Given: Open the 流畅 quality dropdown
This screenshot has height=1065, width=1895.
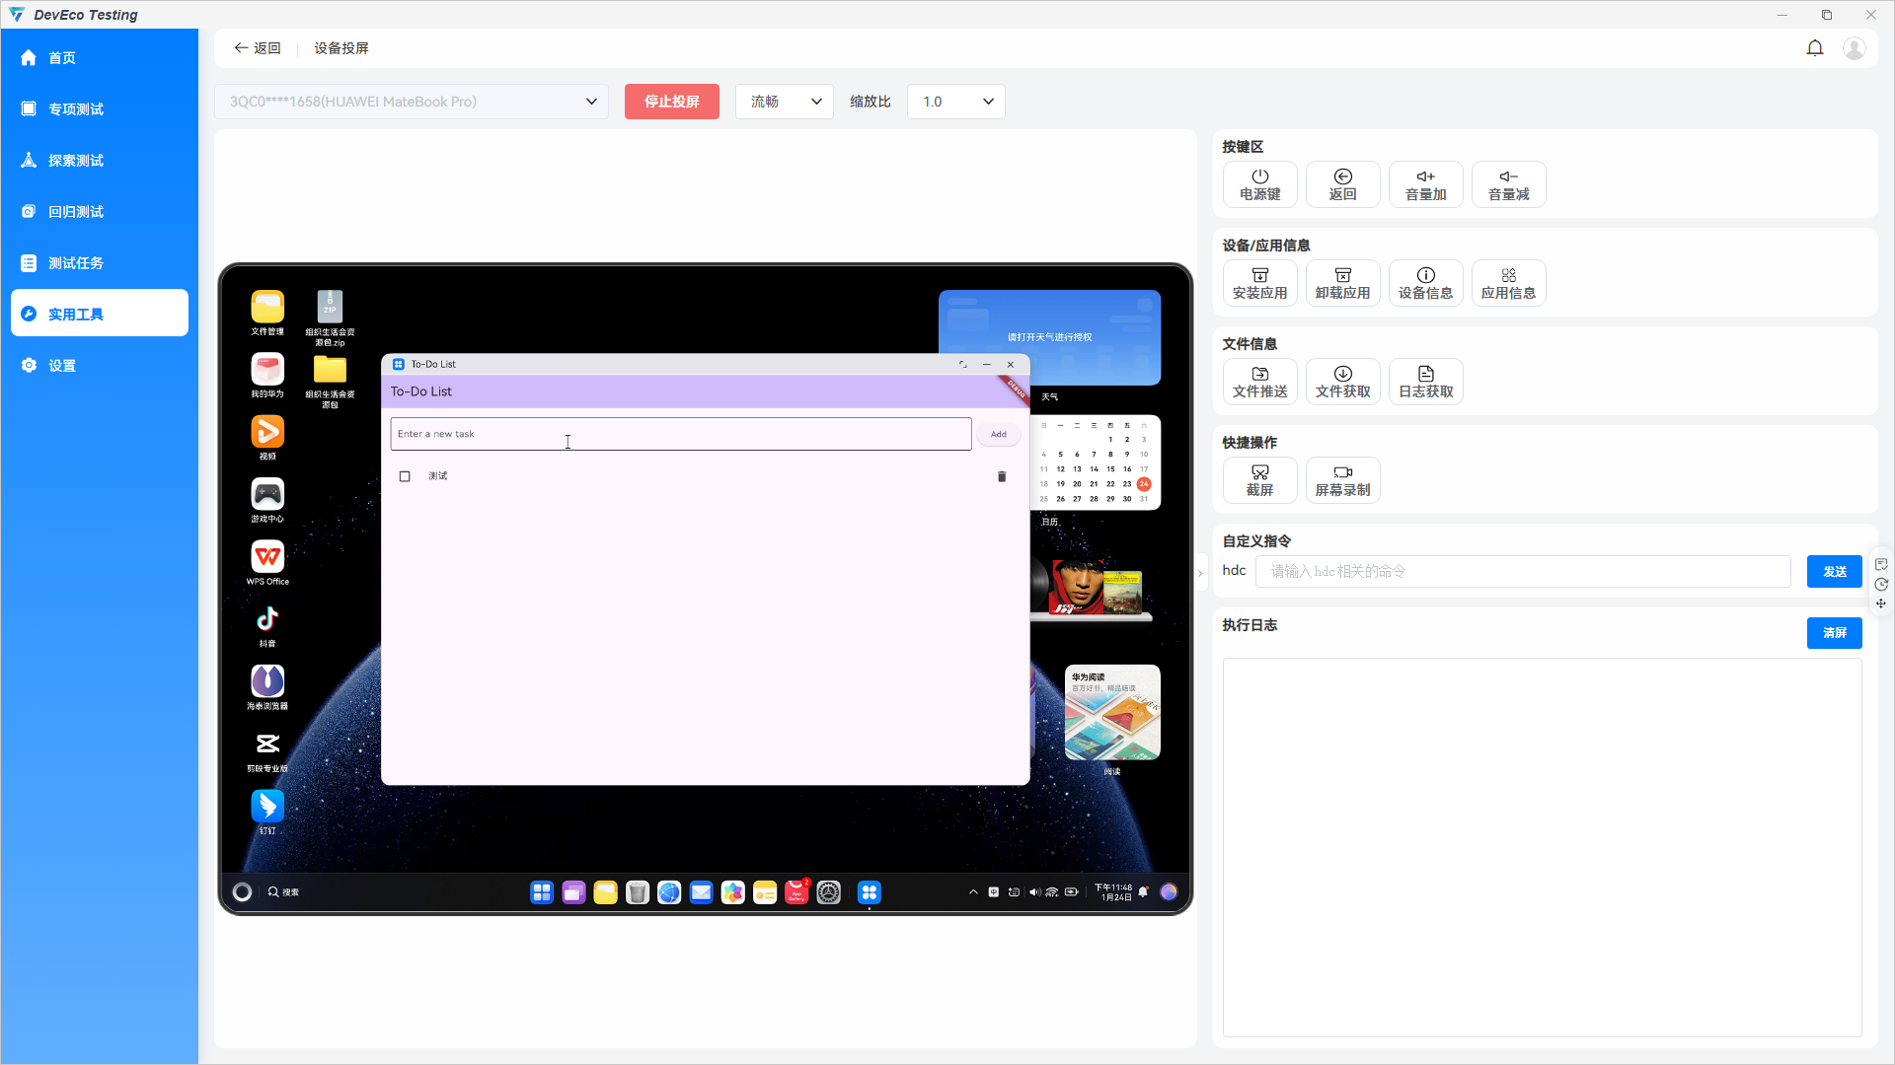Looking at the screenshot, I should click(783, 101).
